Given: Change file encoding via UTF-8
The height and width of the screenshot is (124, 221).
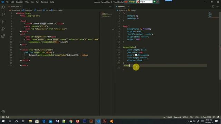Looking at the screenshot, I should pyautogui.click(x=185, y=117).
